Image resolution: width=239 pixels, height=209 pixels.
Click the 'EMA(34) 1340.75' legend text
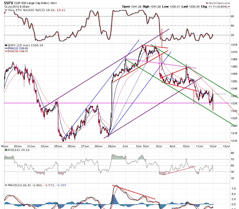[18, 51]
